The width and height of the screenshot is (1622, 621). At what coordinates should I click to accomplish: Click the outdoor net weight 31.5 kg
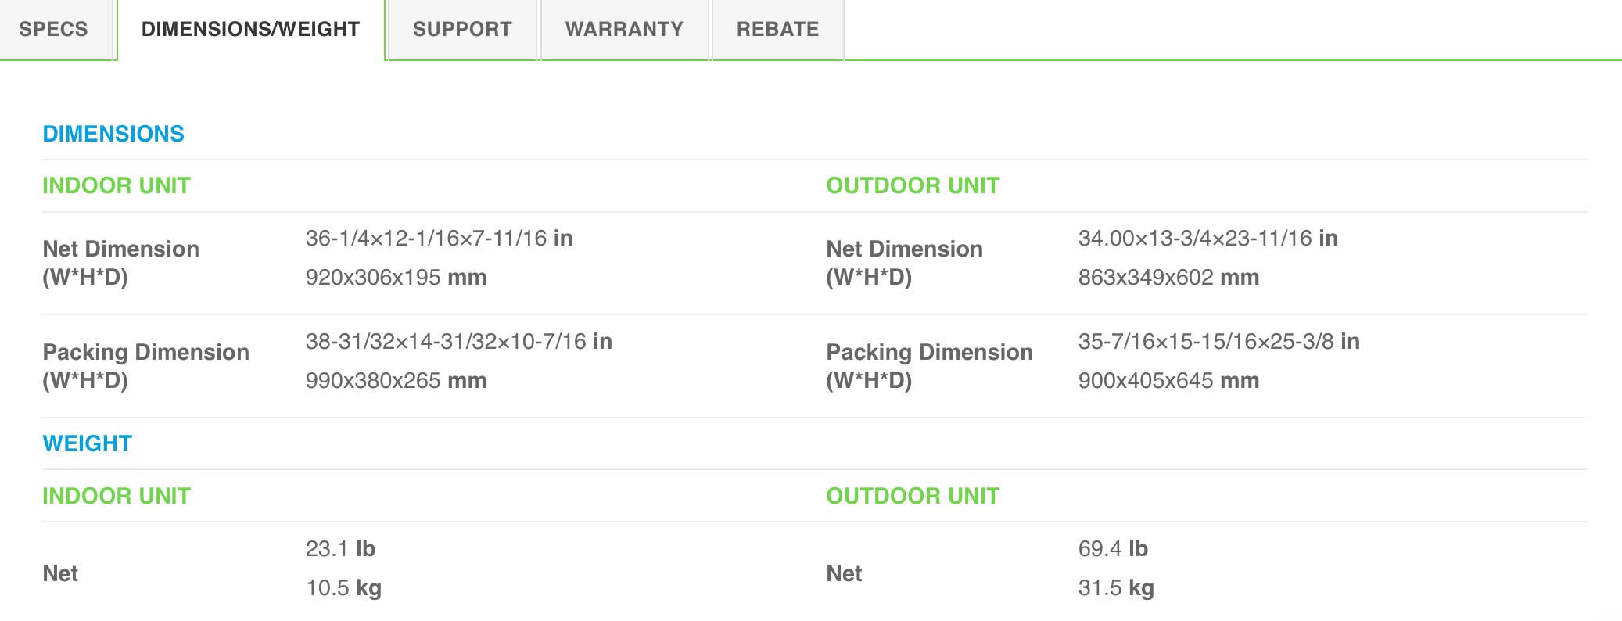(1116, 588)
